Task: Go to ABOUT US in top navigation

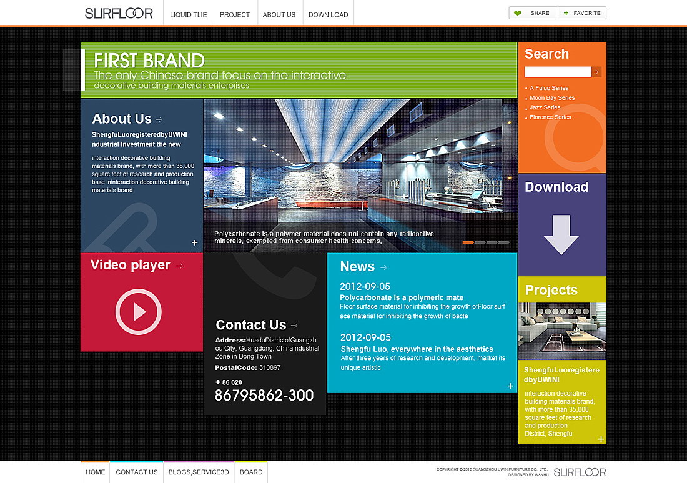Action: pos(279,15)
